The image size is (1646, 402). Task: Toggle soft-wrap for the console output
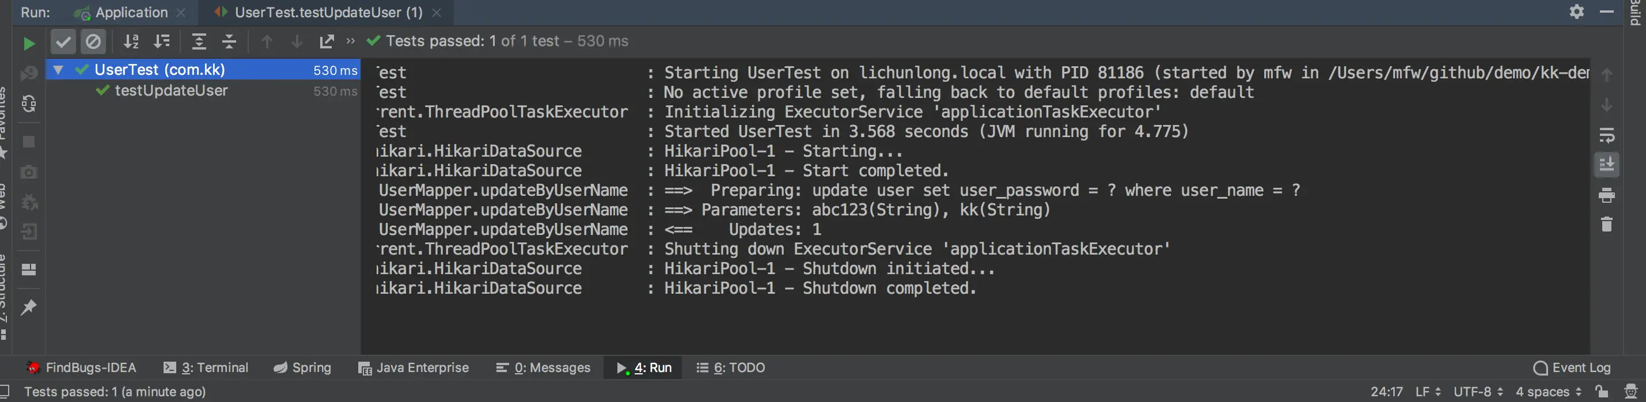tap(1606, 135)
